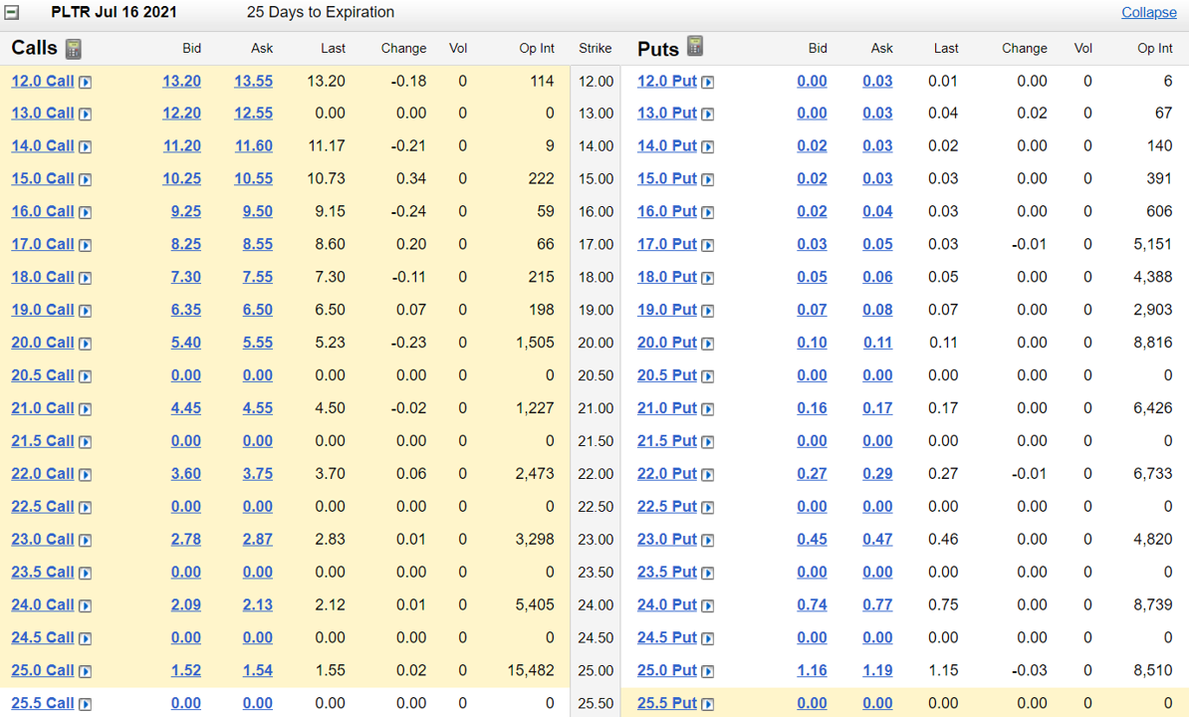The image size is (1189, 717).
Task: Select the 25.50 strike value
Action: coord(596,703)
